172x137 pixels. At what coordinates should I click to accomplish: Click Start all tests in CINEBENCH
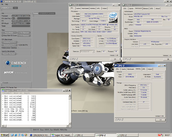coord(9,33)
